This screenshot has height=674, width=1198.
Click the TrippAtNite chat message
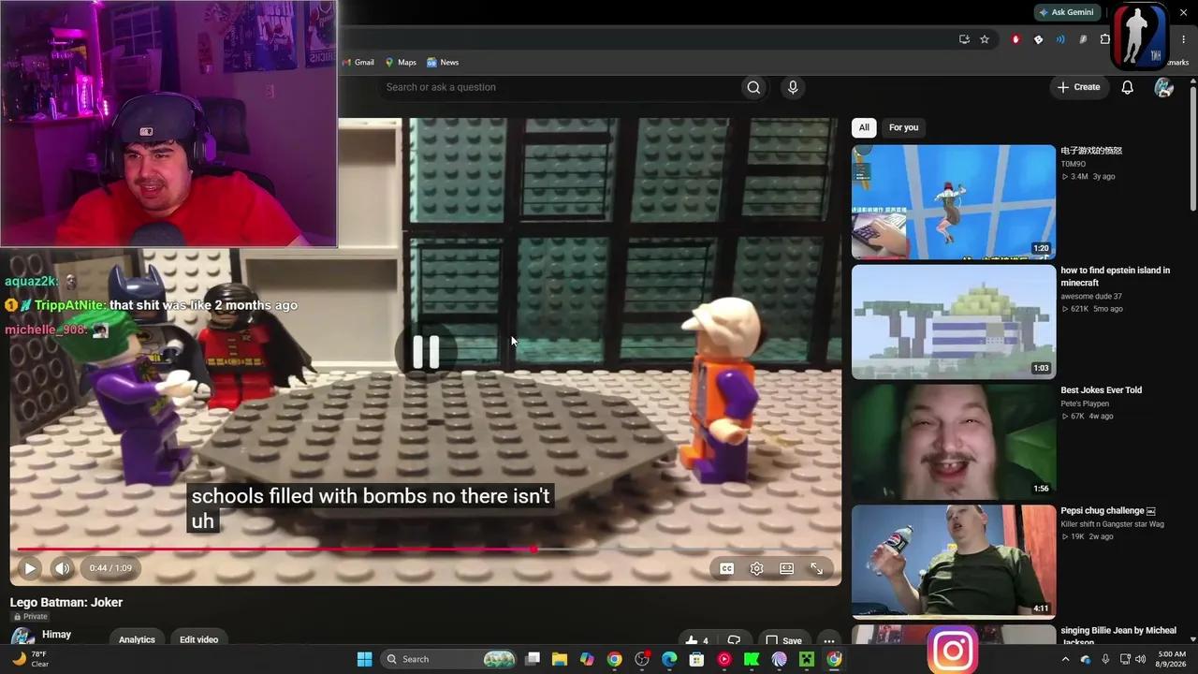[152, 305]
